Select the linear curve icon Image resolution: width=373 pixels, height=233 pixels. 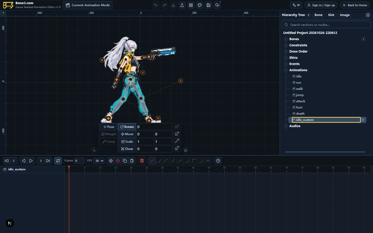tap(152, 161)
